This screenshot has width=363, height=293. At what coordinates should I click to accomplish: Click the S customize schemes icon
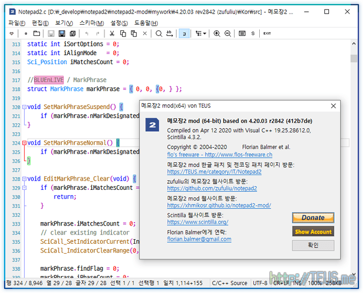[x=253, y=33]
